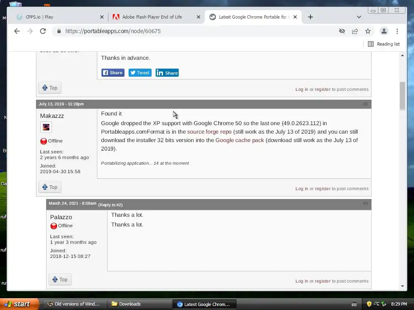Click the crossed-out eye icon in the address bar
The height and width of the screenshot is (310, 414).
(x=342, y=31)
